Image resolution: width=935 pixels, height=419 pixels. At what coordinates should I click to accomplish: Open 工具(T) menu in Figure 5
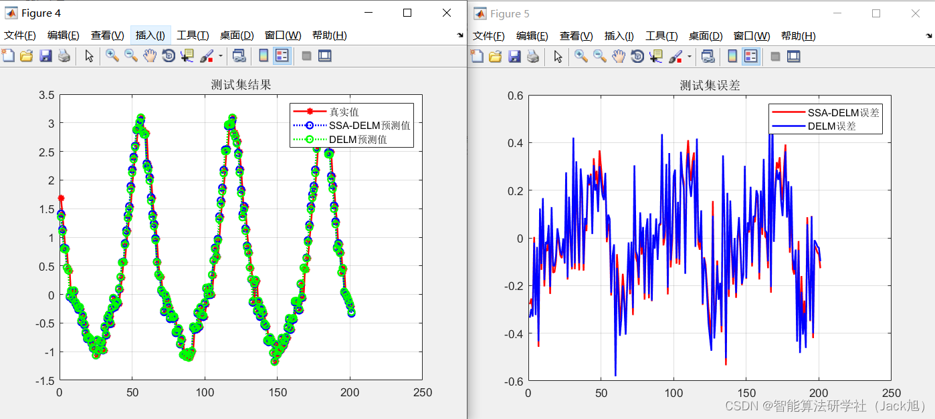tap(661, 35)
